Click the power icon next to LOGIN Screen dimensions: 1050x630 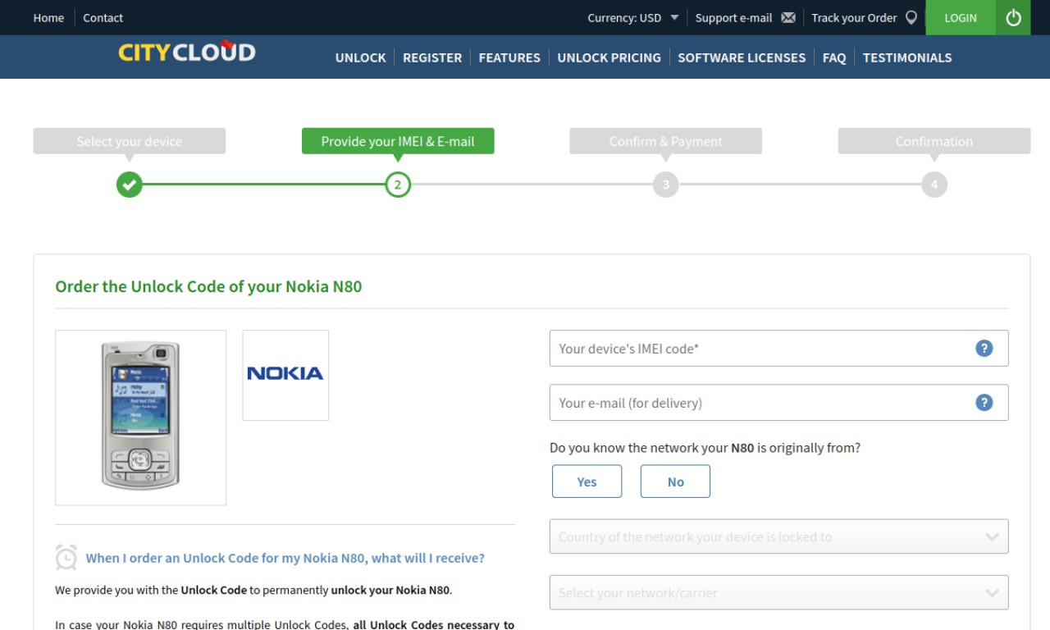1013,17
